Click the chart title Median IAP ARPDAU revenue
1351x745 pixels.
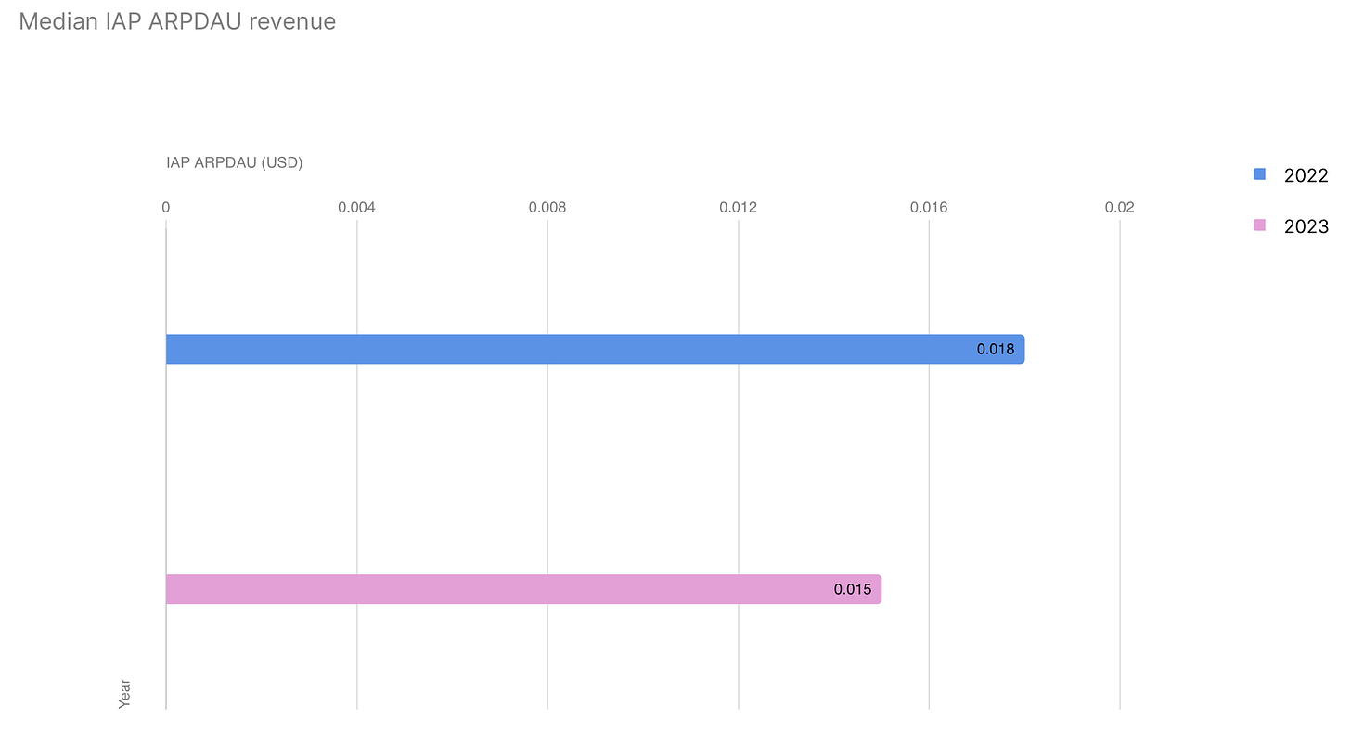[x=177, y=21]
